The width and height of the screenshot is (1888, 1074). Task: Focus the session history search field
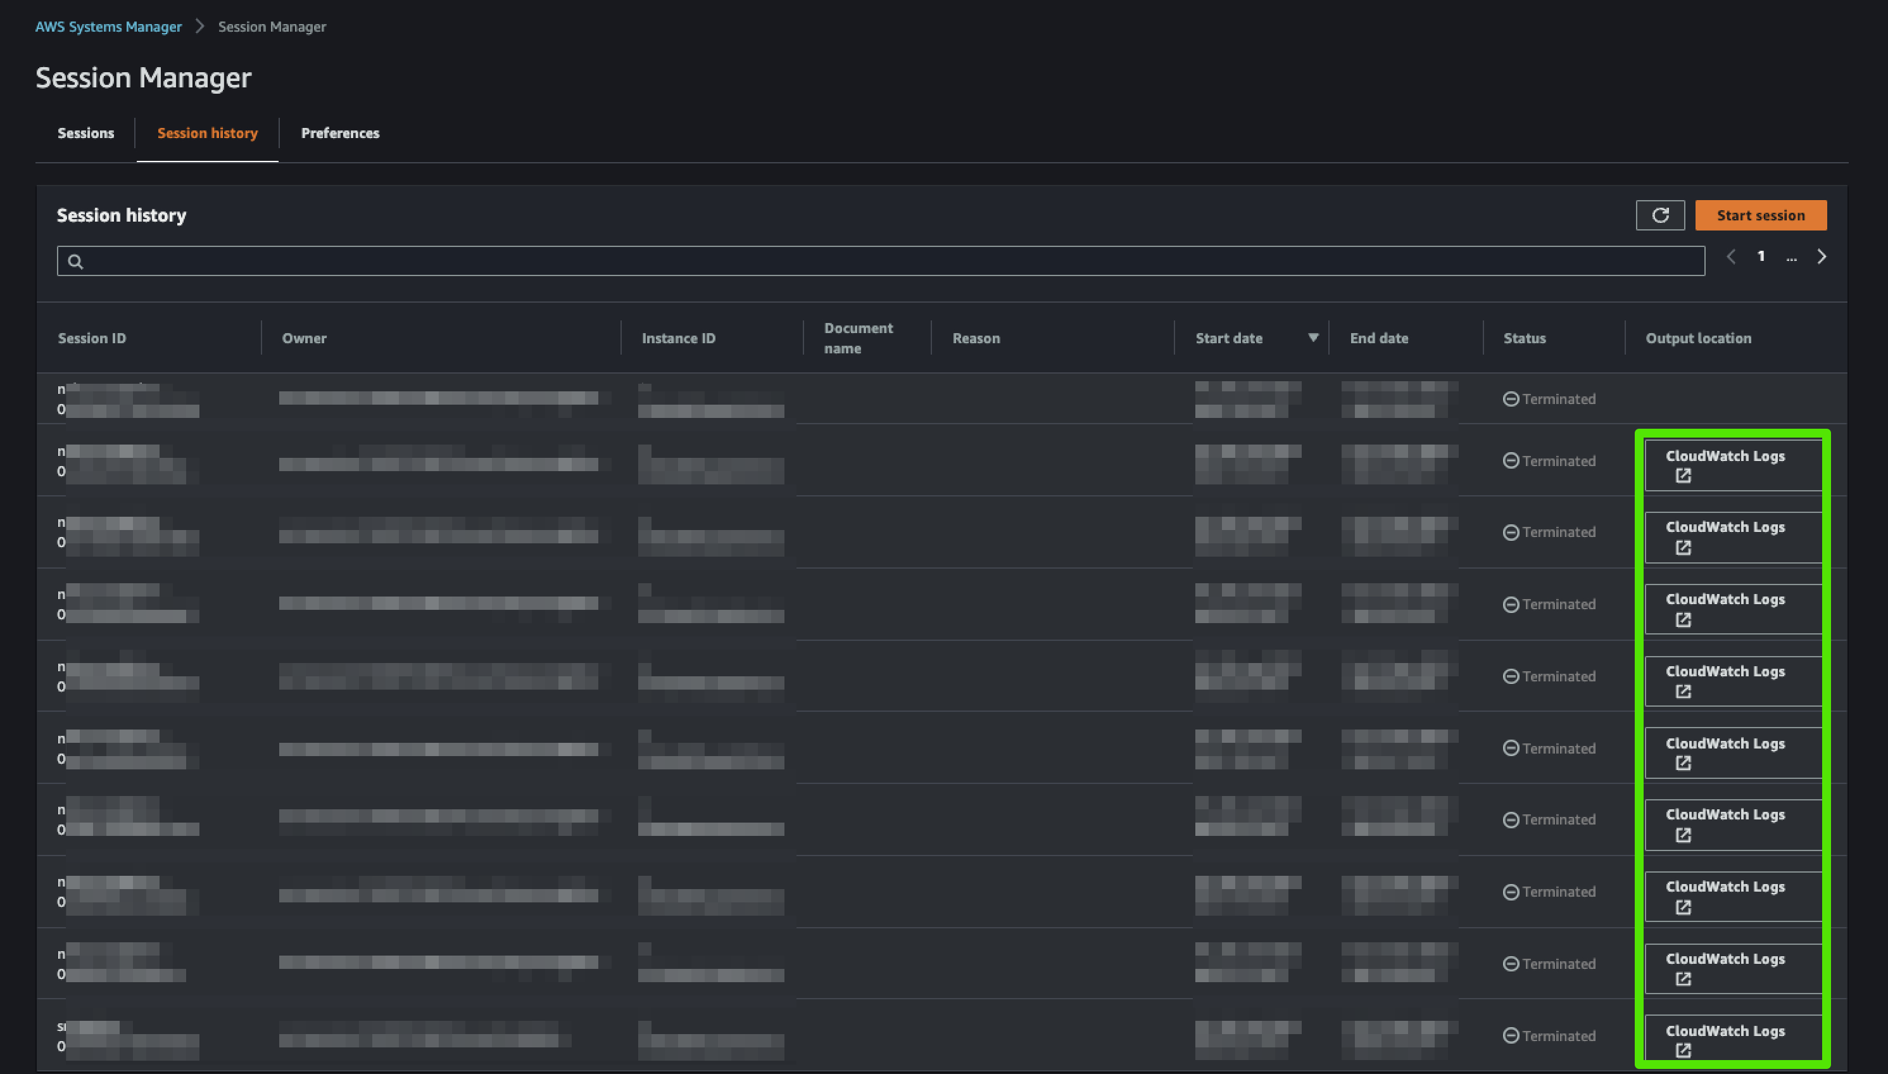[x=881, y=261]
